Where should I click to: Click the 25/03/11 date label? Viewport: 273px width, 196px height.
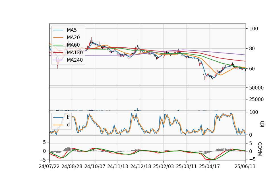pyautogui.click(x=187, y=166)
